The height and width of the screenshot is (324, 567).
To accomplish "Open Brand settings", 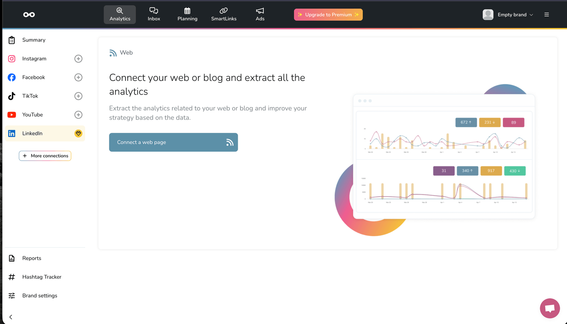I will (x=40, y=296).
